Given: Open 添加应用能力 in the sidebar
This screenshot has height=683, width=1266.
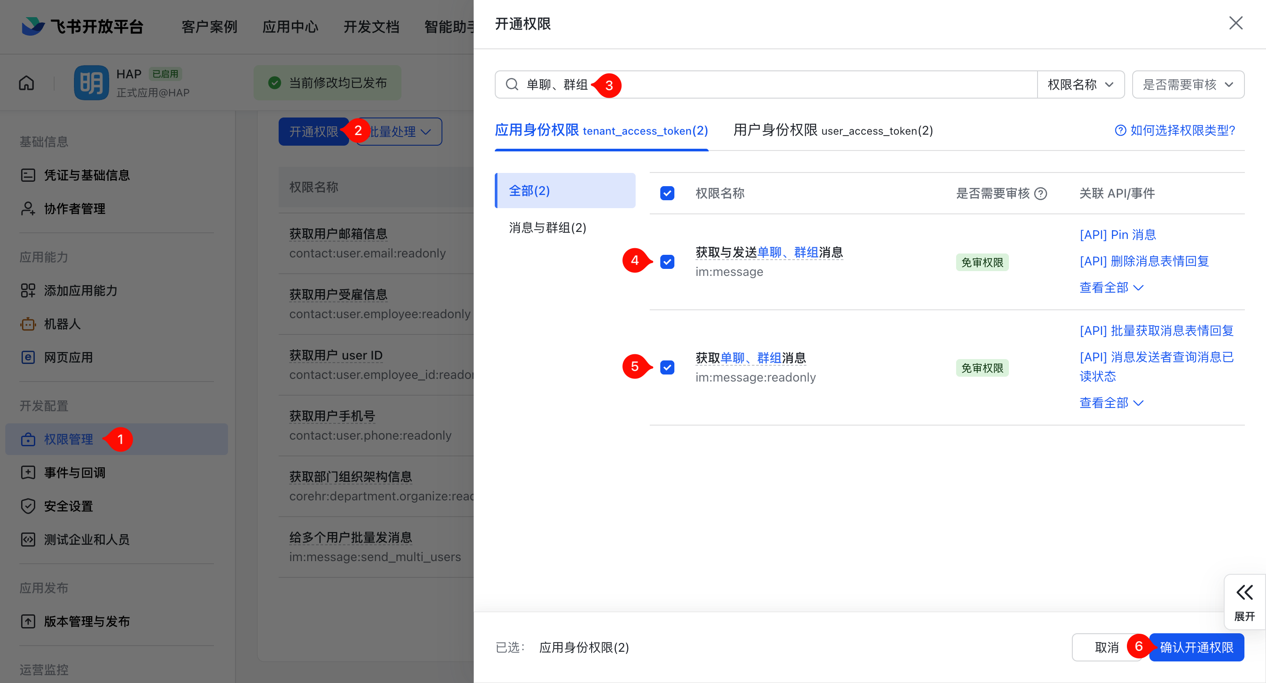Looking at the screenshot, I should tap(81, 291).
